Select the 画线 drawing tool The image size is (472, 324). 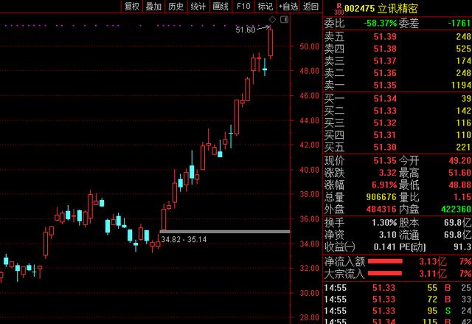click(x=221, y=6)
